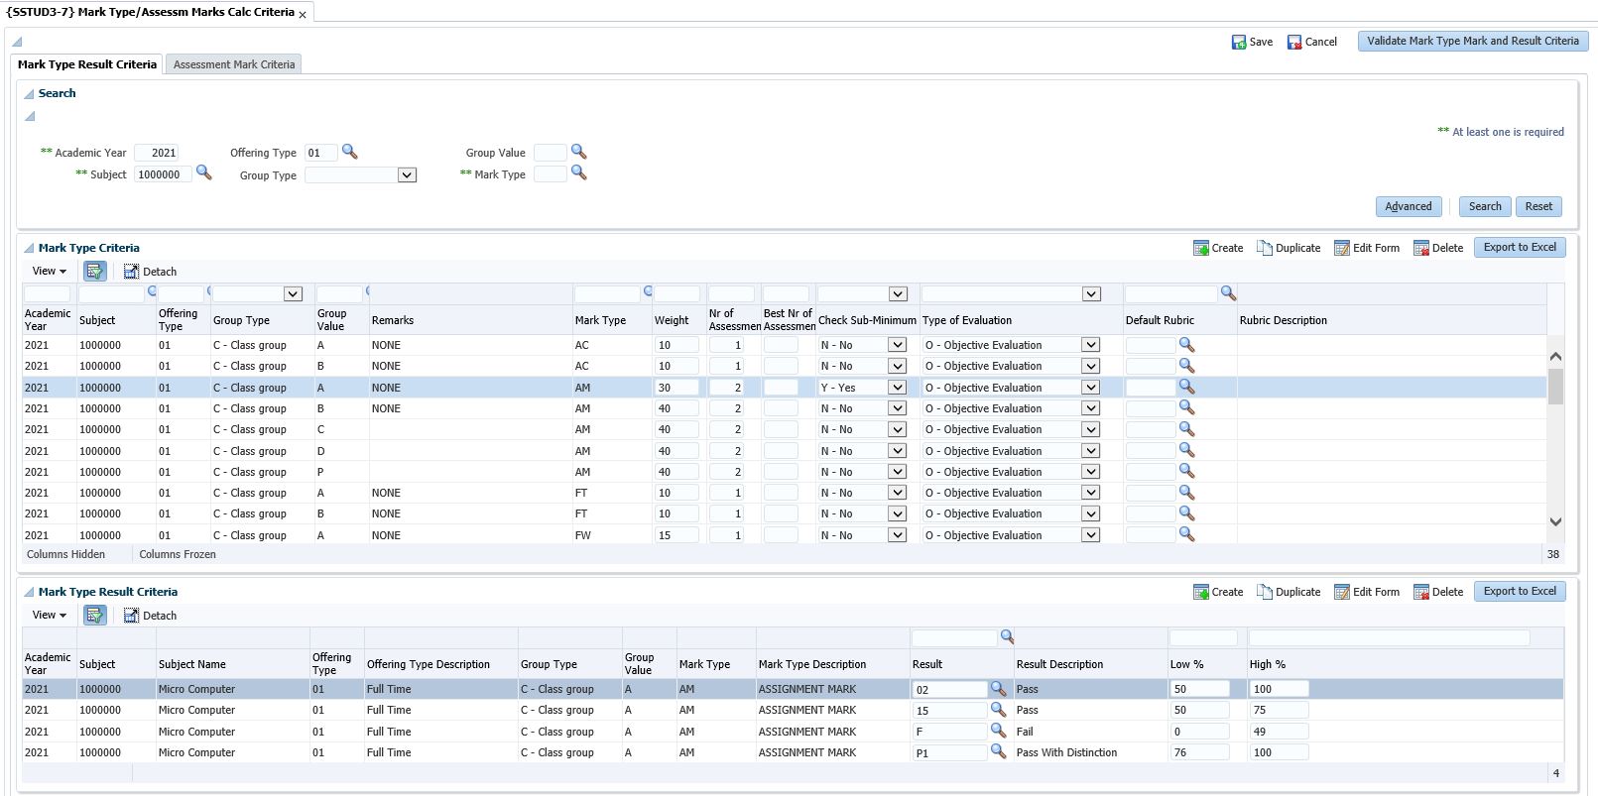This screenshot has width=1598, height=796.
Task: Click the Cancel icon in top toolbar
Action: [x=1294, y=42]
